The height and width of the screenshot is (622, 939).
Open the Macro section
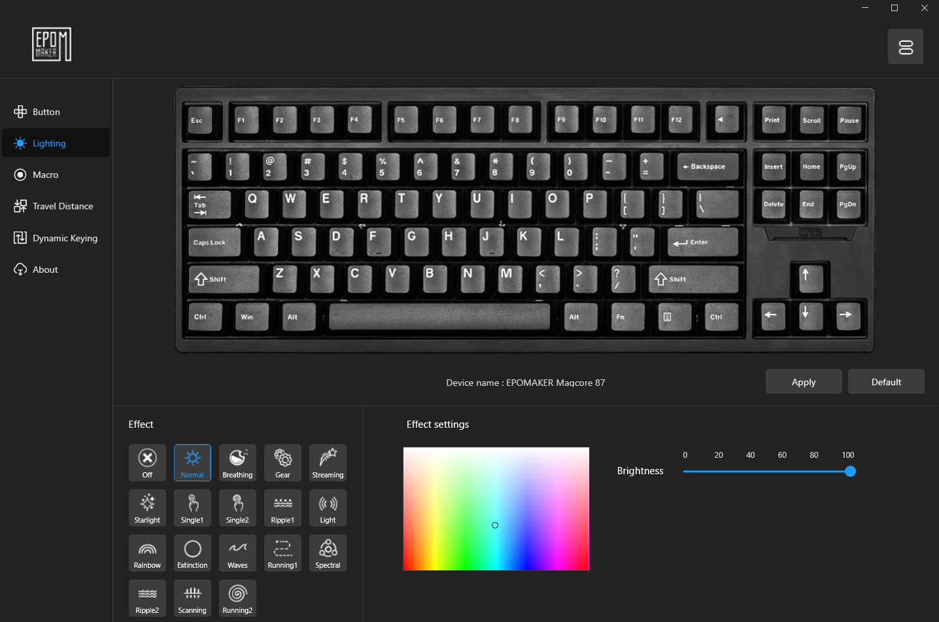[x=46, y=175]
